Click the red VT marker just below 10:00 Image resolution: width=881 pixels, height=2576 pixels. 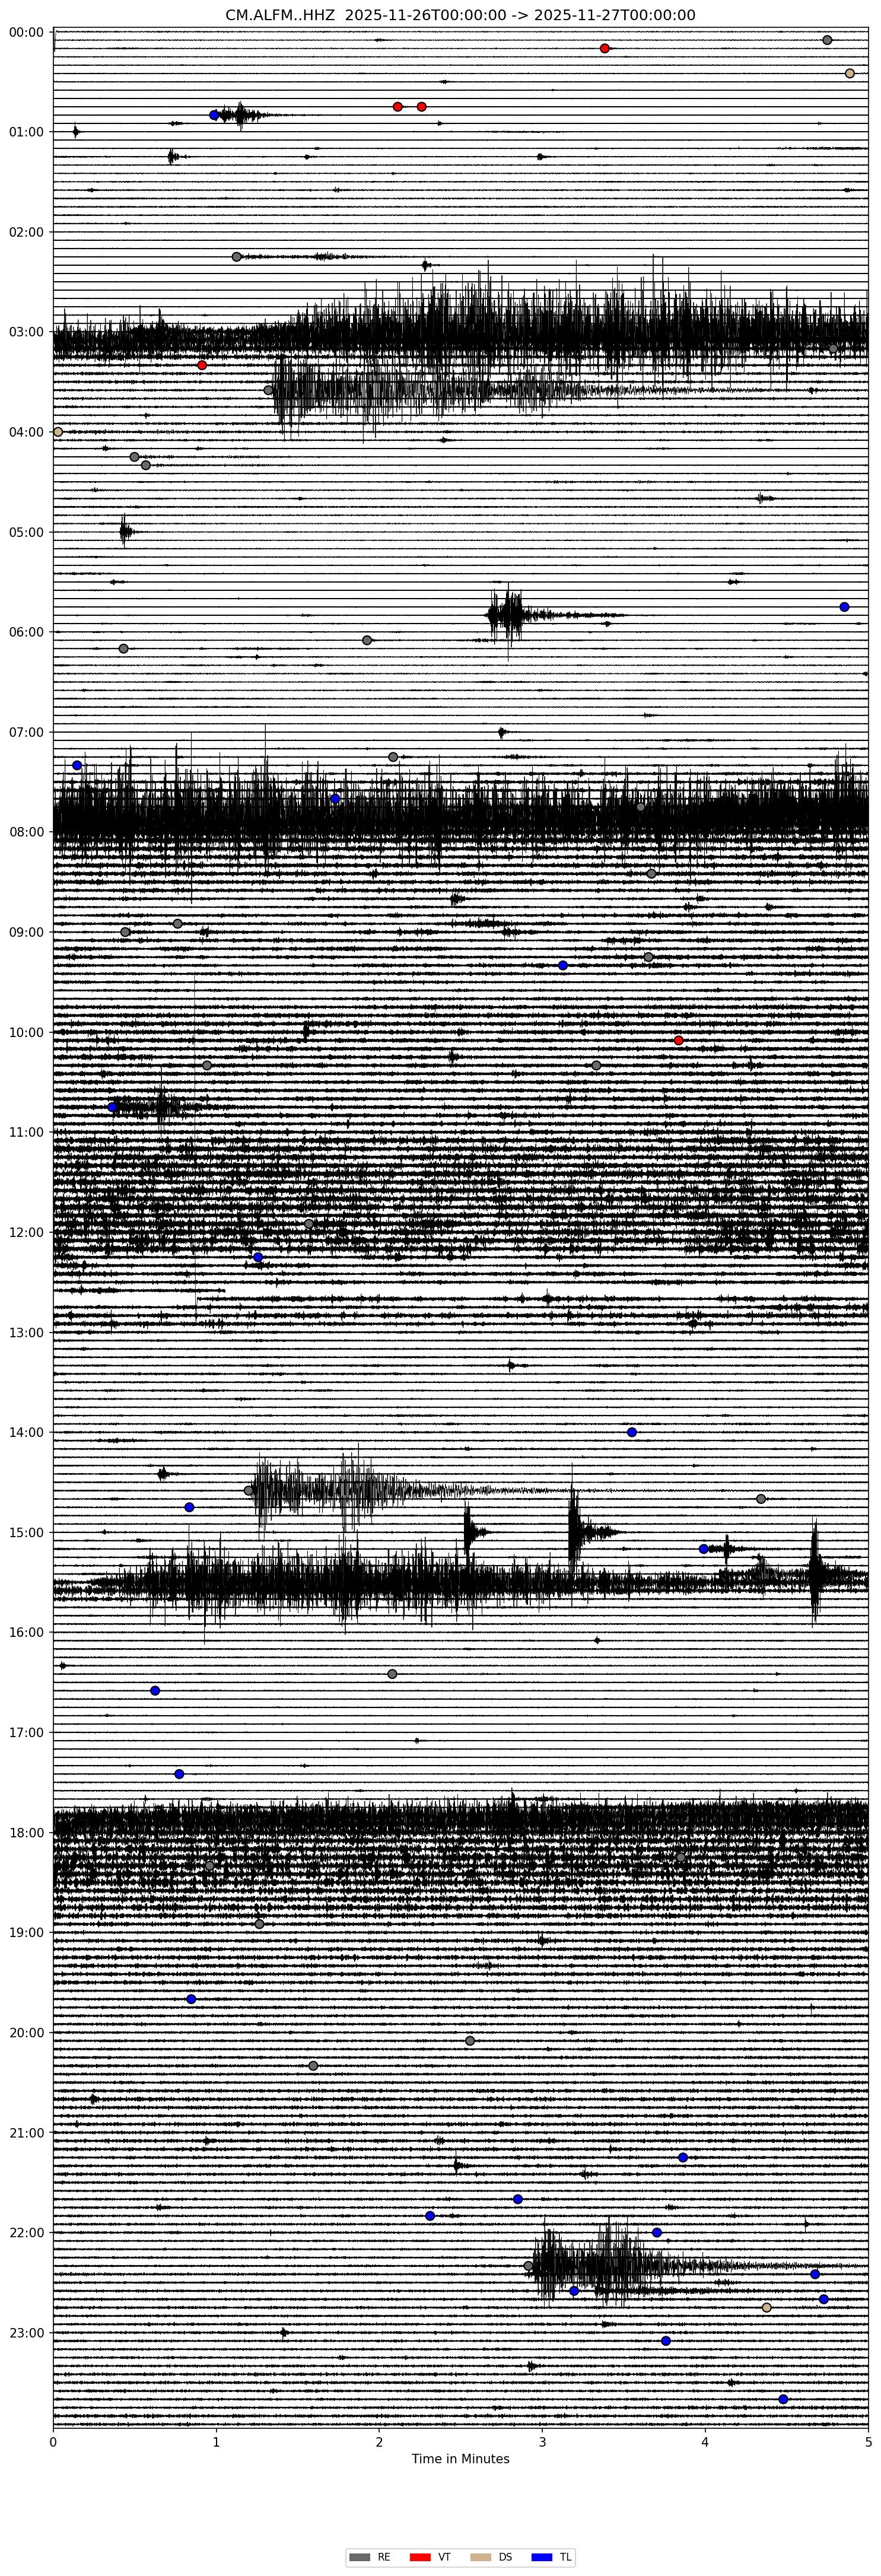[x=679, y=1040]
